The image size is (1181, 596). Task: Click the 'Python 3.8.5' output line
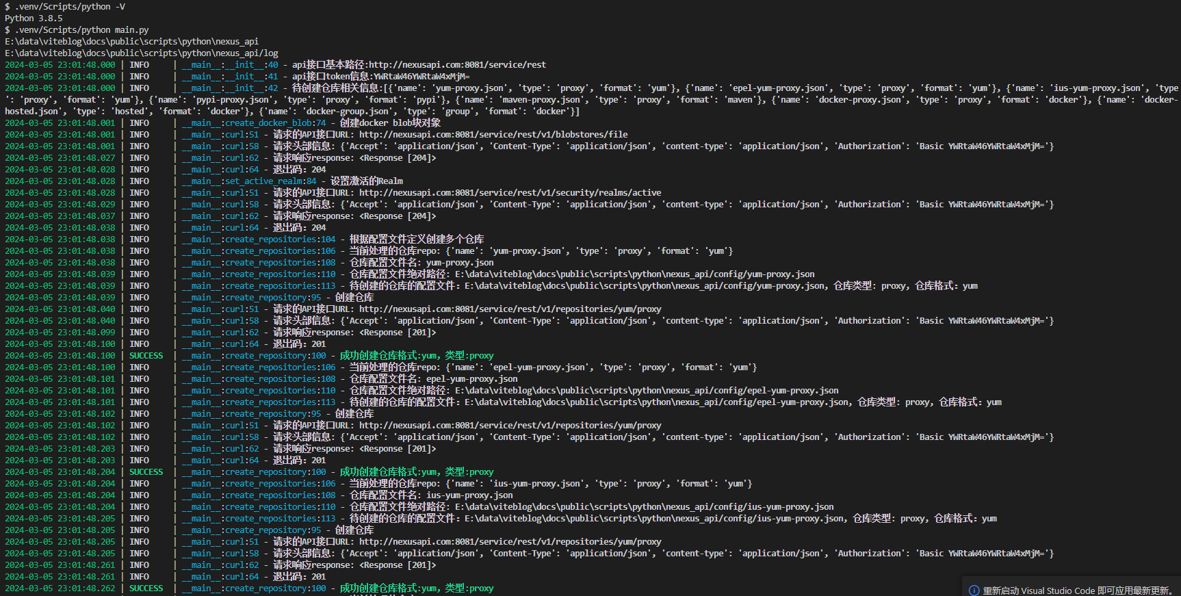point(34,18)
